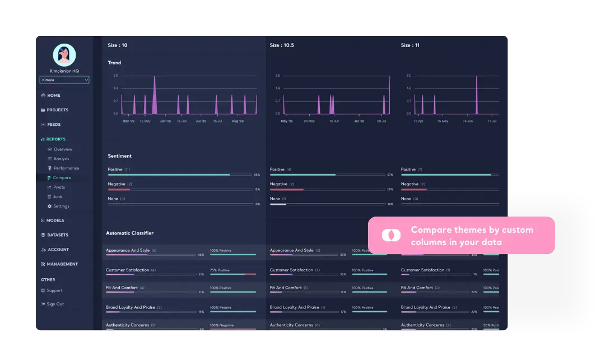
Task: Click the Performance report icon
Action: [x=50, y=168]
